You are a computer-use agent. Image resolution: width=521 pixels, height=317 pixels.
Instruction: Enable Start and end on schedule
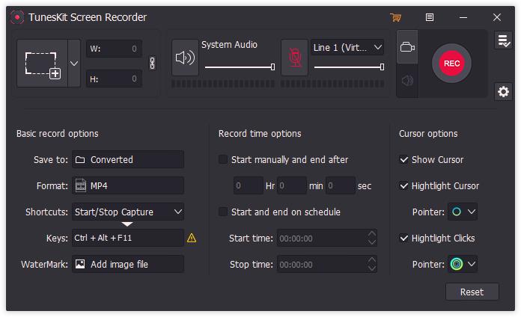tap(223, 212)
